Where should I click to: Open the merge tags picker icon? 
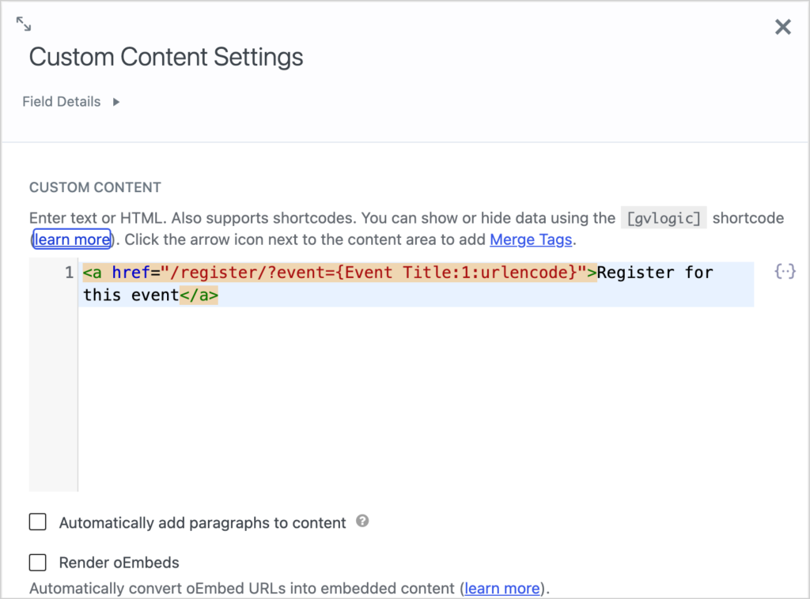pyautogui.click(x=785, y=271)
